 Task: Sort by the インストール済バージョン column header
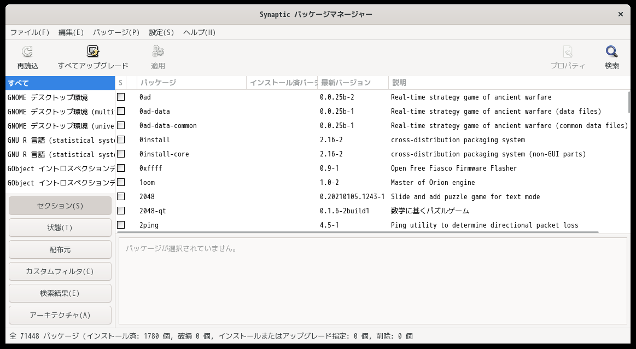click(282, 83)
